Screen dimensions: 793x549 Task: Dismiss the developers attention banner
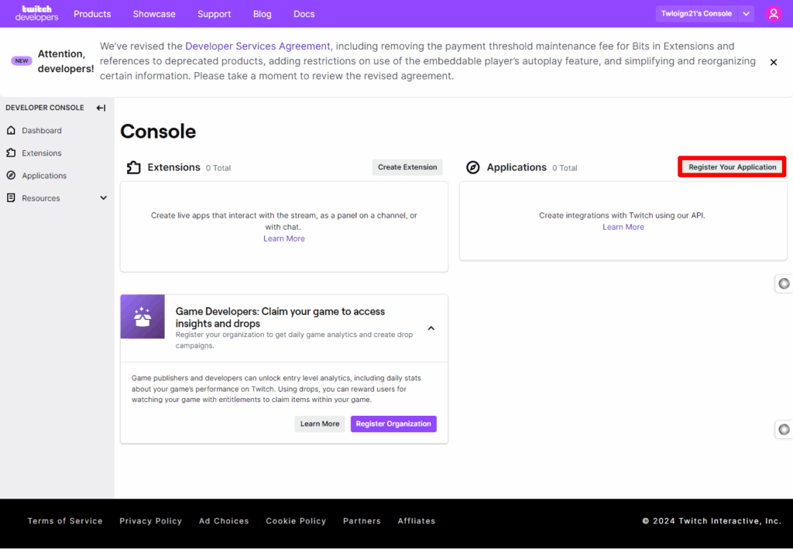pos(773,62)
